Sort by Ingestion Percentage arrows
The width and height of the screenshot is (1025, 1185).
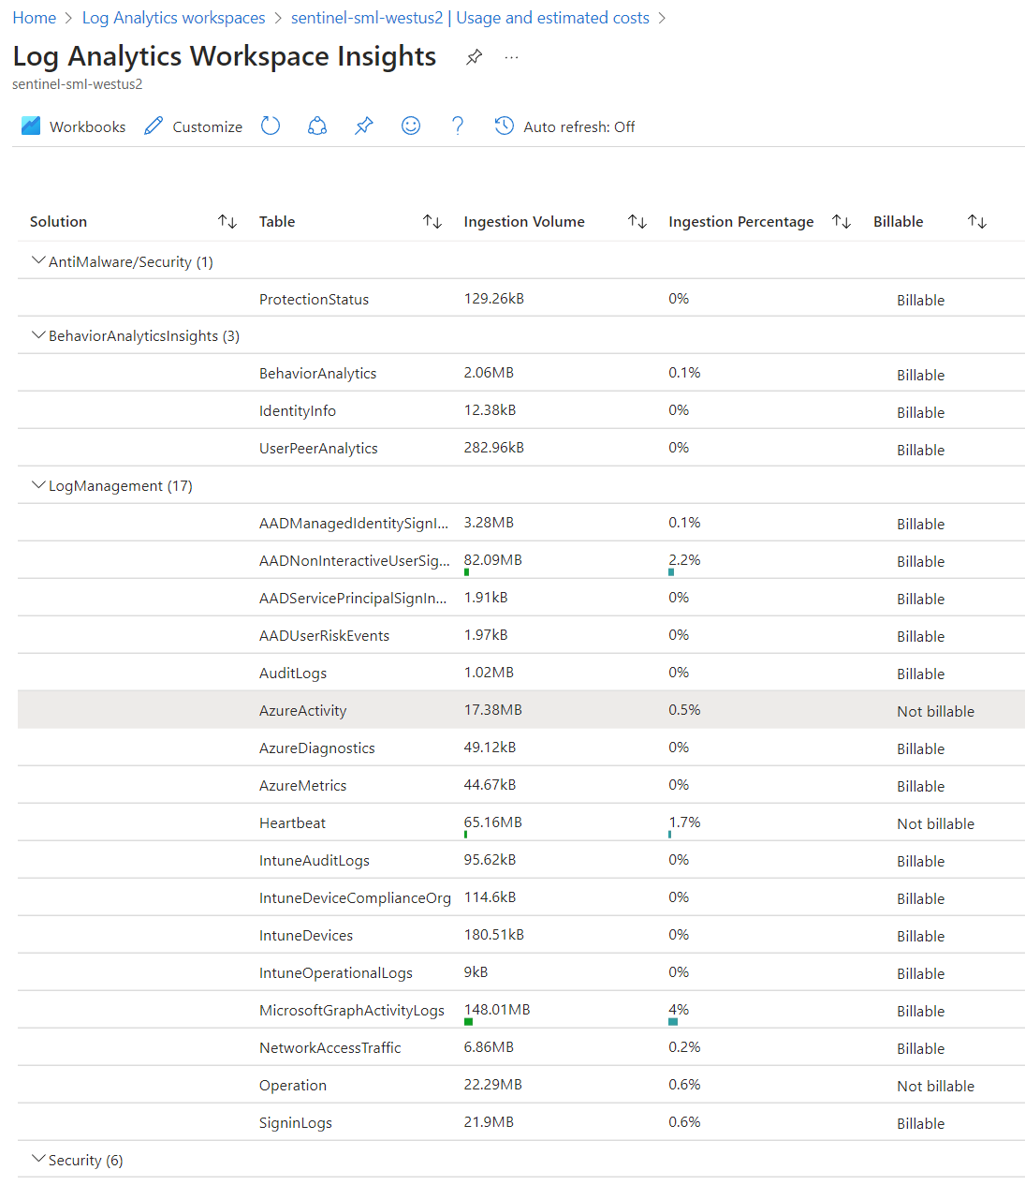[842, 221]
